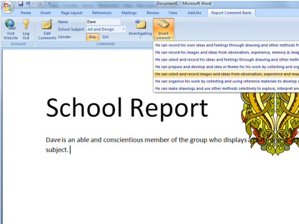Insert comment 'He can organise his work by collecting'

pyautogui.click(x=226, y=81)
